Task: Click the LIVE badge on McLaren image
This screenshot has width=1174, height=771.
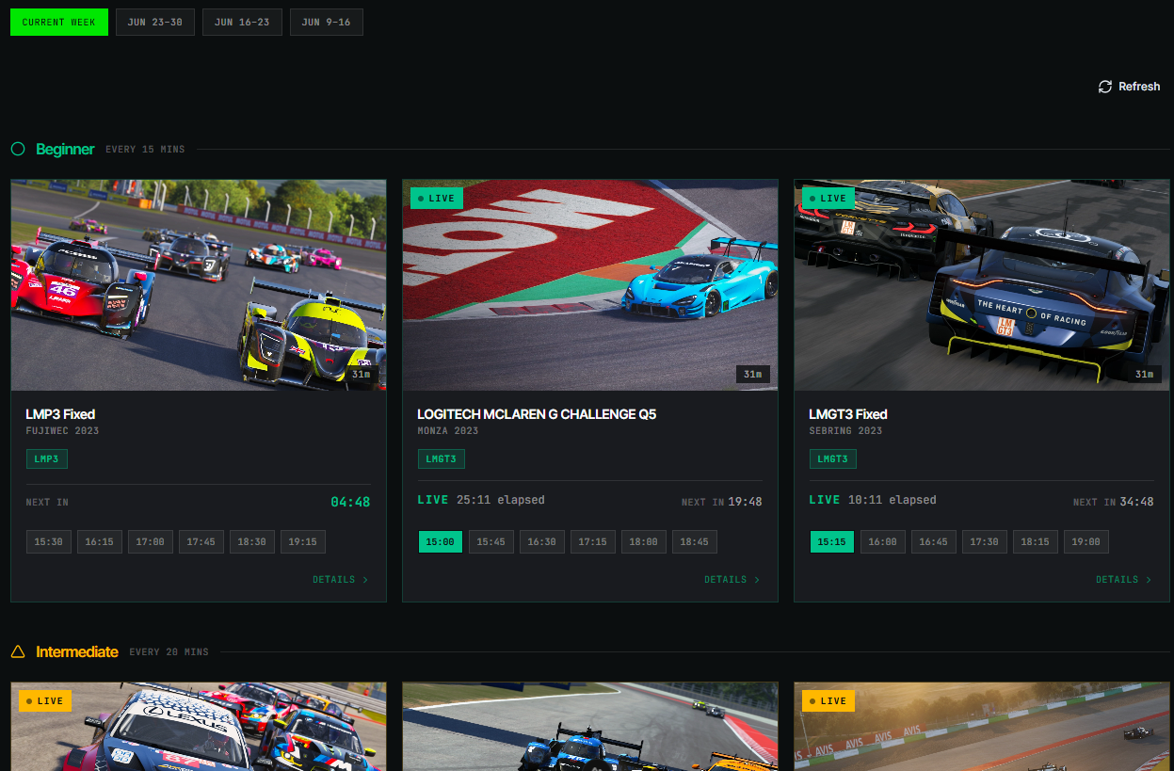Action: pyautogui.click(x=436, y=199)
